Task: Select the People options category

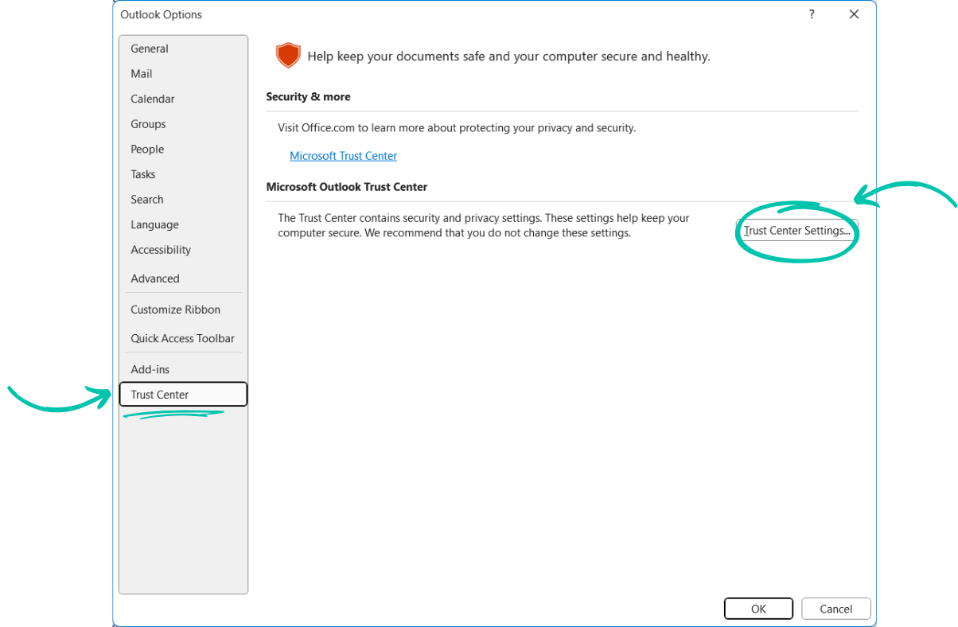Action: point(147,149)
